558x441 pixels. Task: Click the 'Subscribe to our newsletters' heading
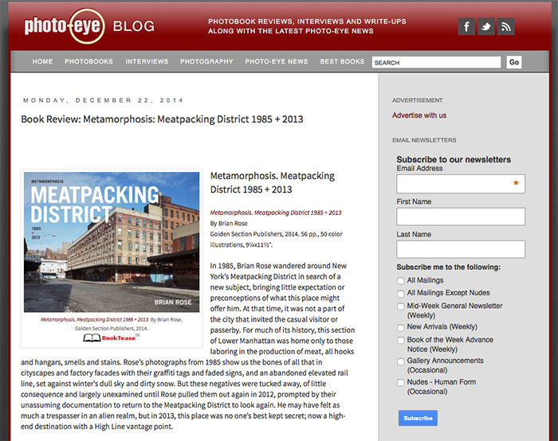click(454, 159)
